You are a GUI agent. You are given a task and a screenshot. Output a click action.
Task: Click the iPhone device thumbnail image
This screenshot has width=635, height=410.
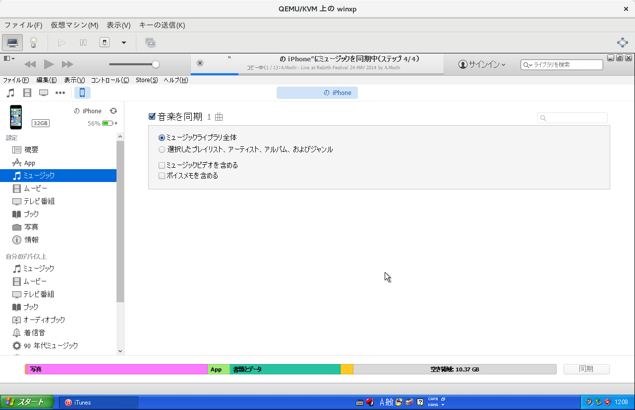click(x=16, y=117)
